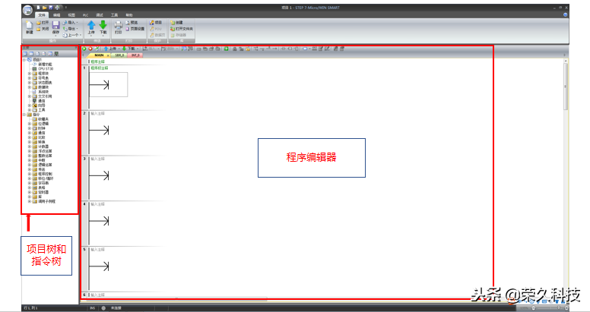The width and height of the screenshot is (590, 312).
Task: Click the 关闭 (Close) ribbon button
Action: point(43,29)
